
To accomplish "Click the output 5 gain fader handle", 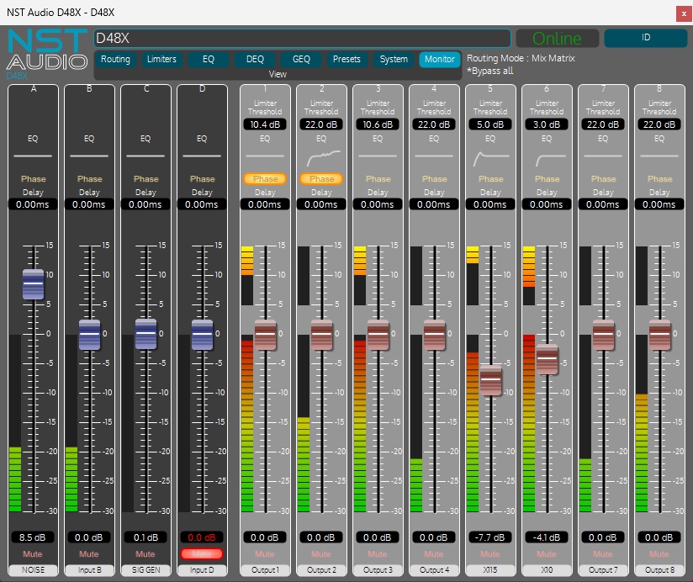I will pyautogui.click(x=490, y=379).
